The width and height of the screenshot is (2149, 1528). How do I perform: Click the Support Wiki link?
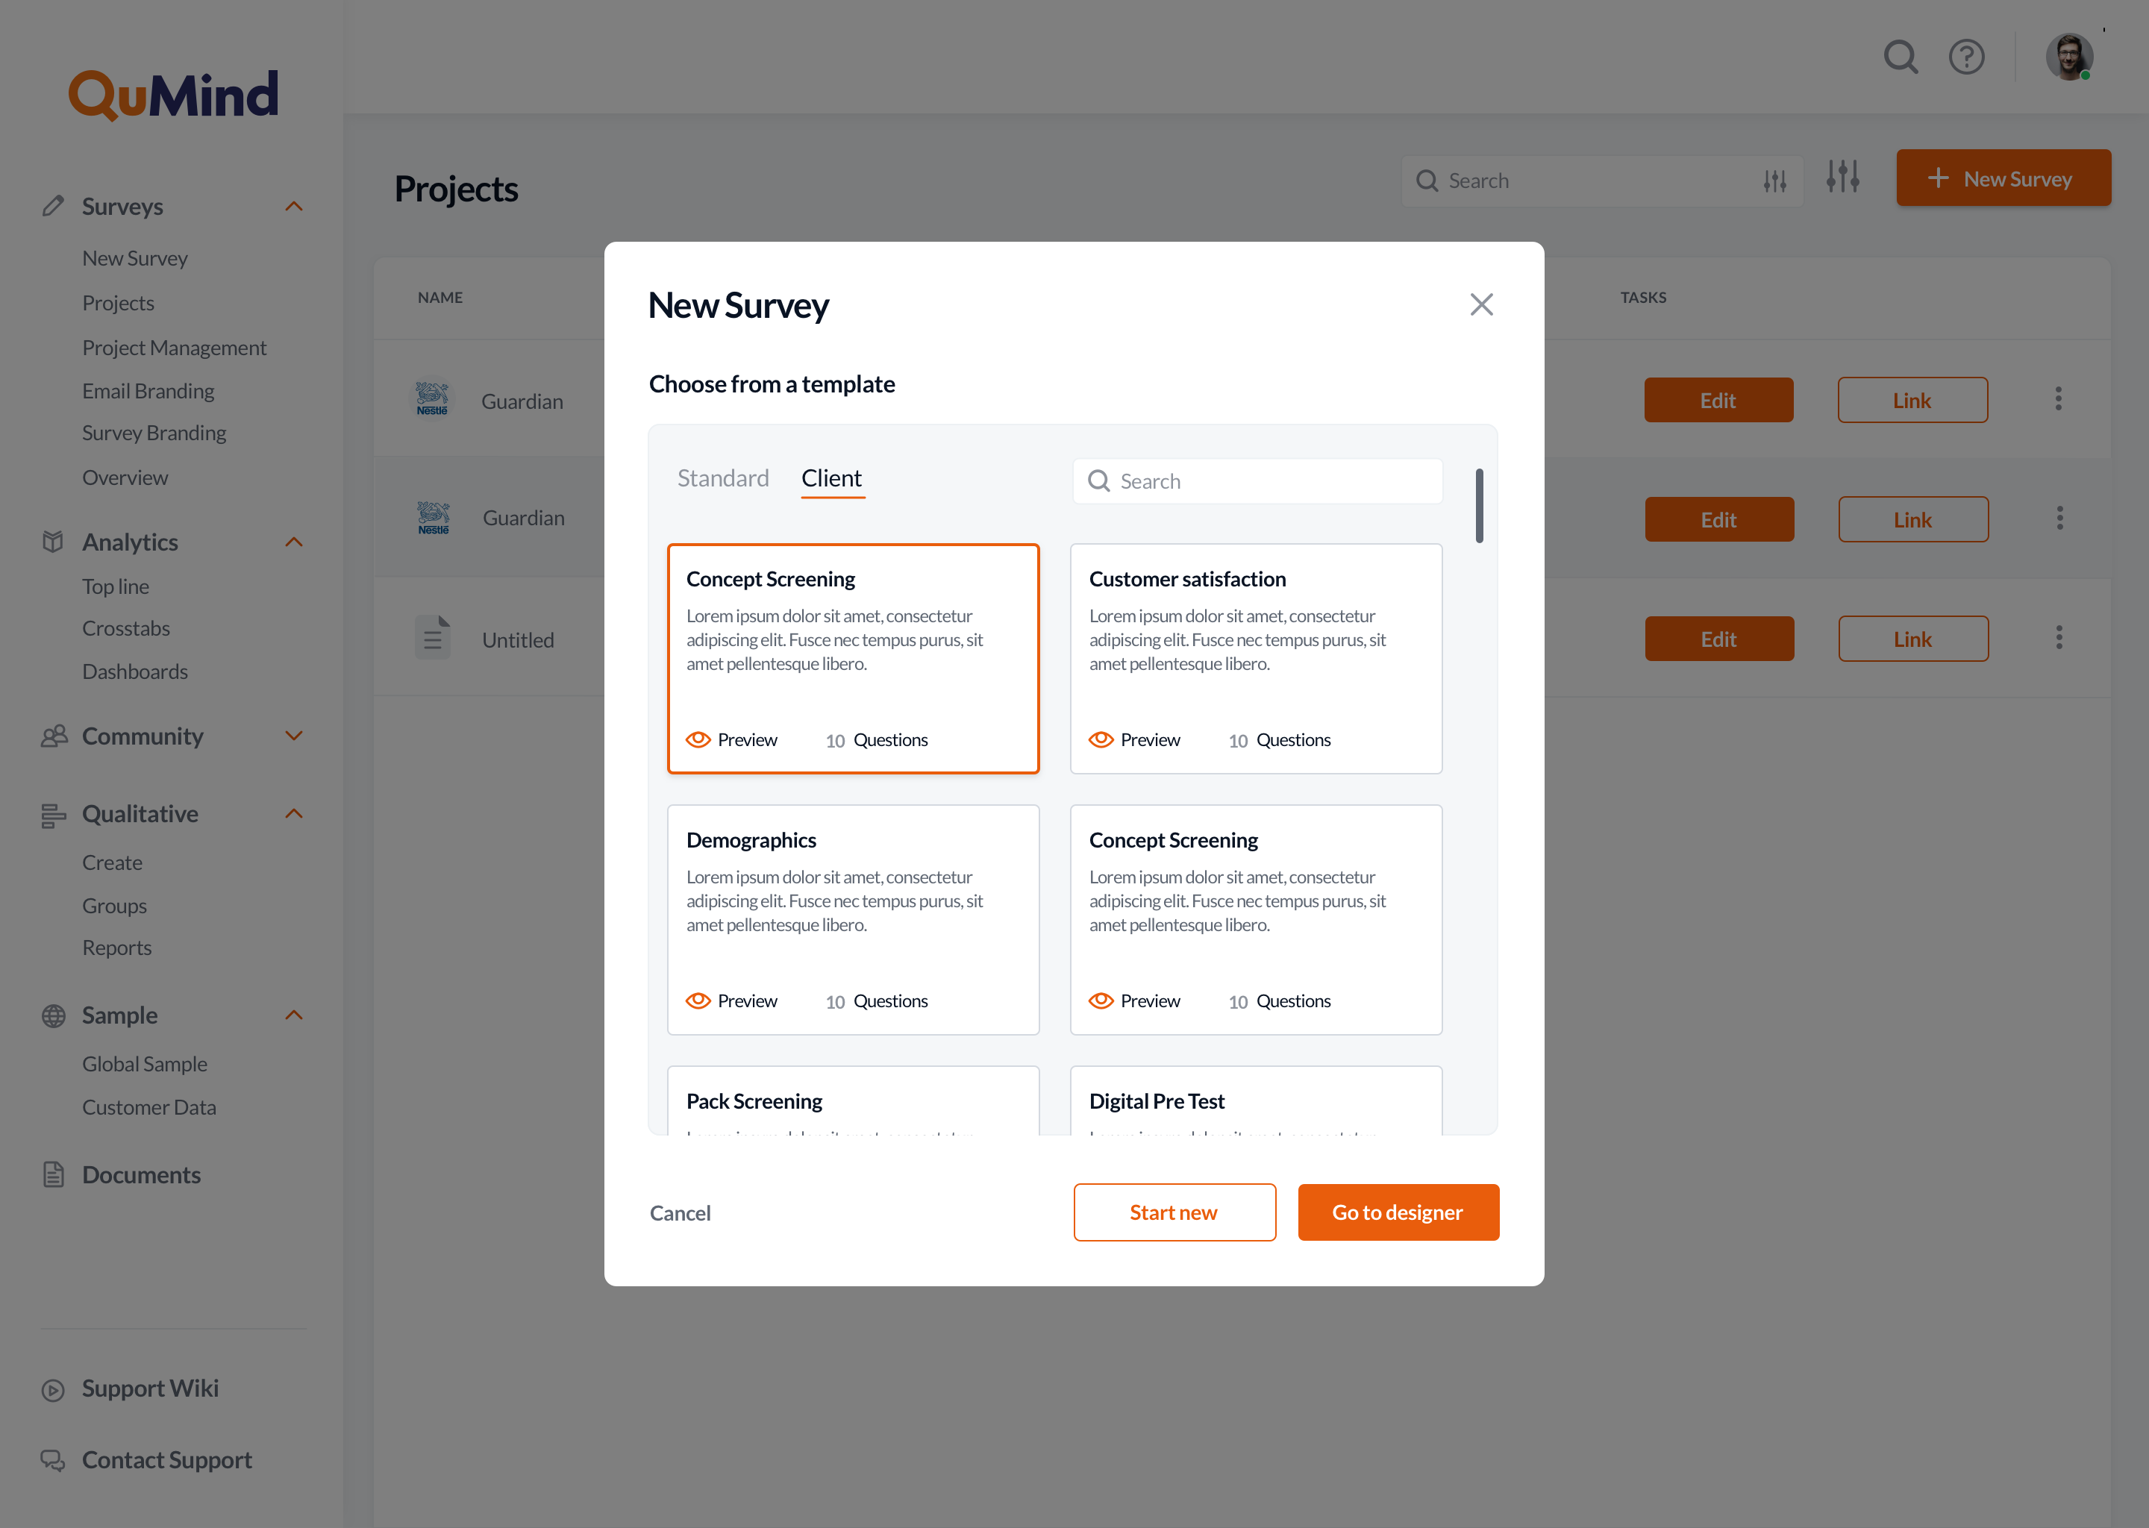coord(149,1388)
